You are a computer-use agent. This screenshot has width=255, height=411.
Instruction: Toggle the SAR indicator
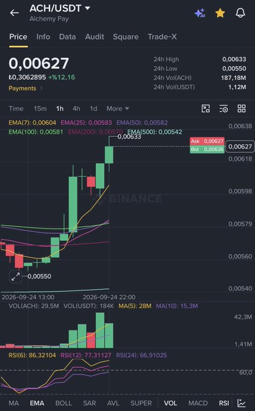89,403
